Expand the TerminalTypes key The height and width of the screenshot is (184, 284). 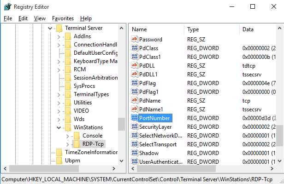(59, 95)
